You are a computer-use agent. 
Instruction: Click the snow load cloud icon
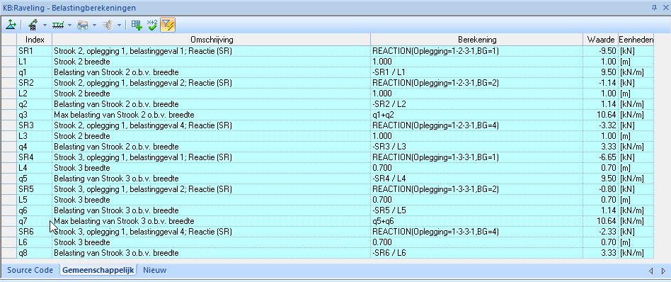(x=83, y=25)
